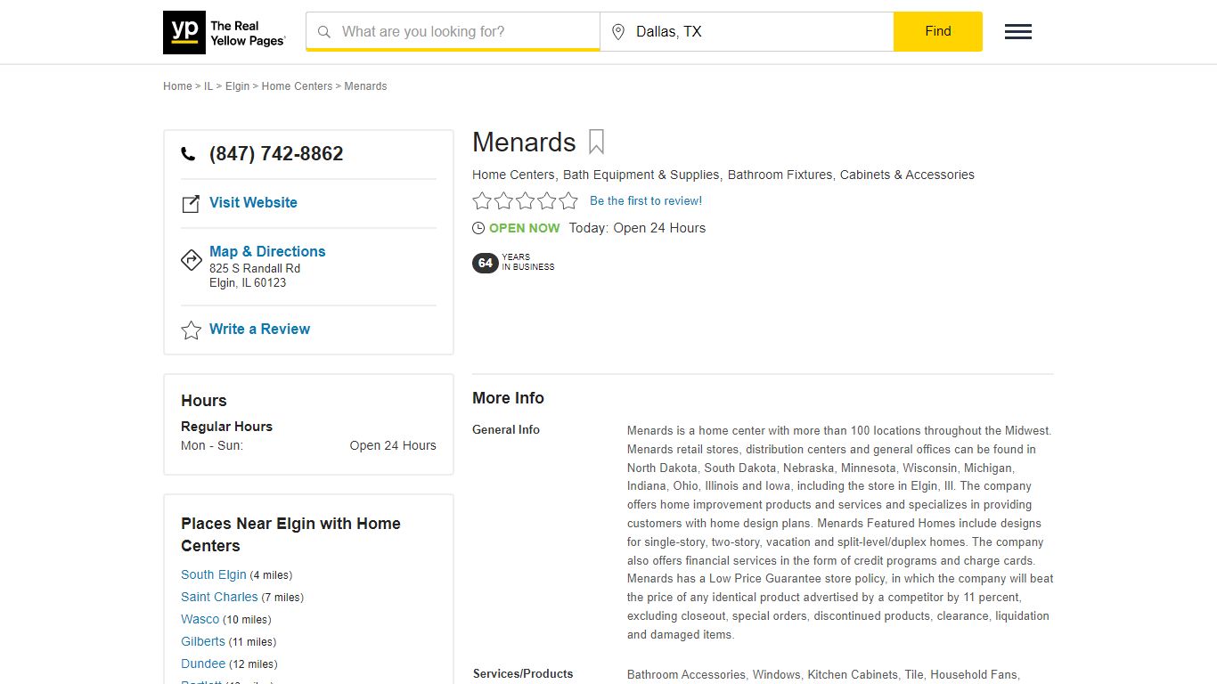Click the Dallas, TX location field
This screenshot has width=1217, height=684.
(747, 32)
